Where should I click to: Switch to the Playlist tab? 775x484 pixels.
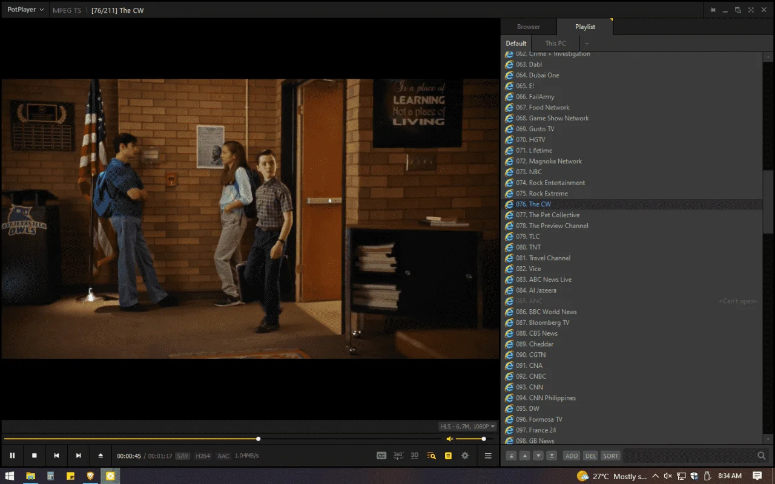585,27
